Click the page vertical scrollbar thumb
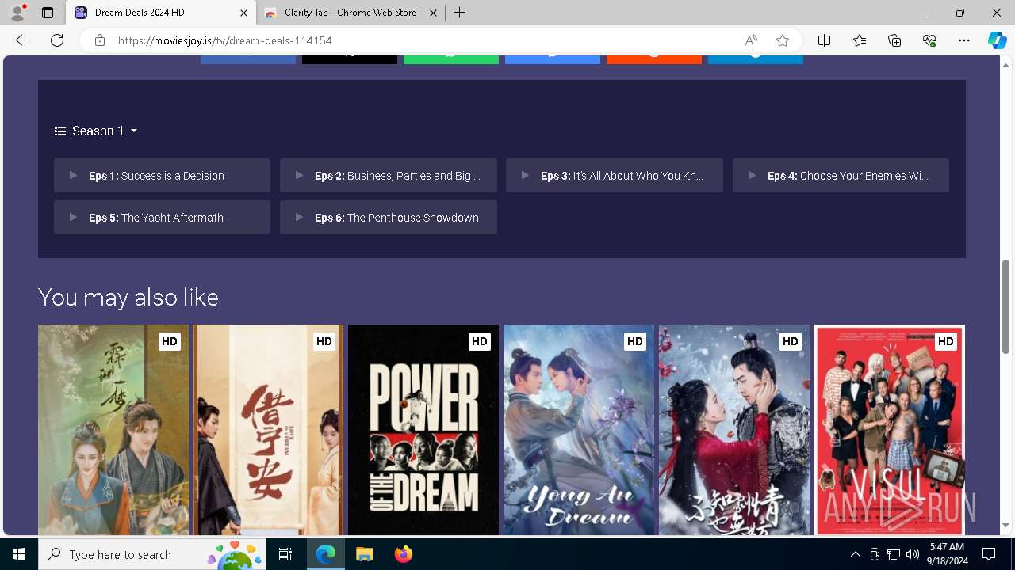1015x570 pixels. (x=1006, y=306)
